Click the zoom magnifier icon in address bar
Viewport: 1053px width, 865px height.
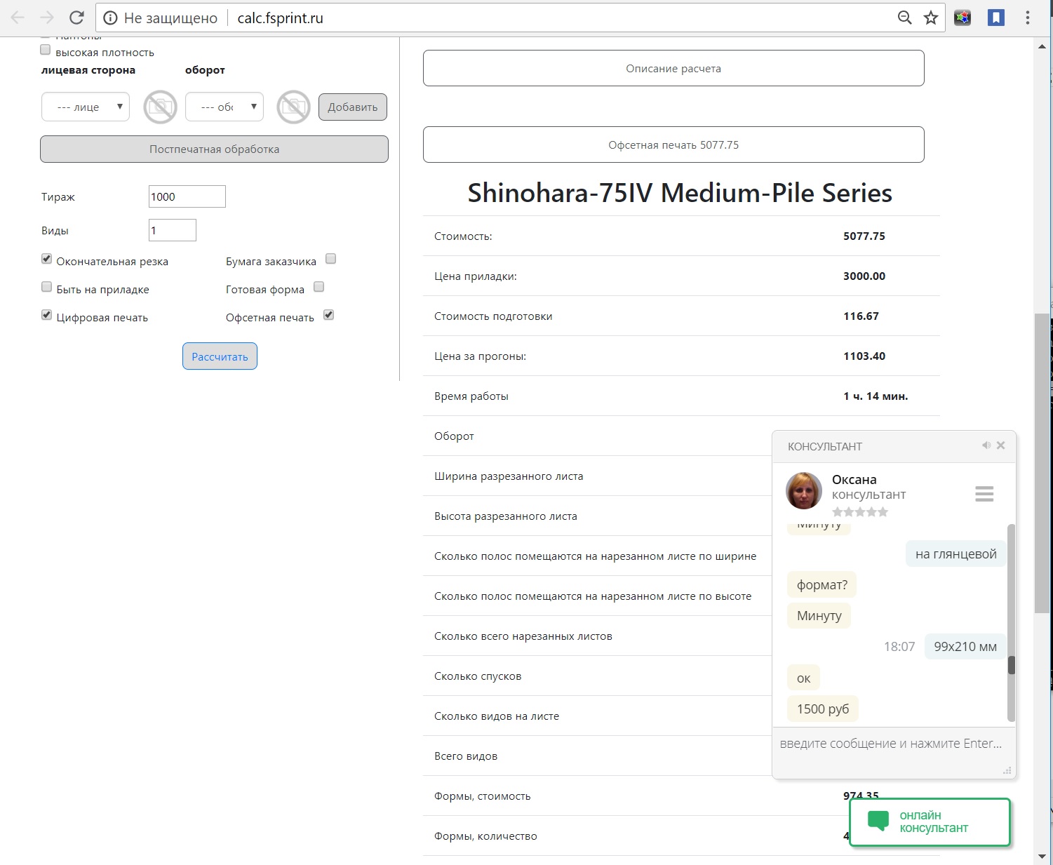[x=905, y=18]
